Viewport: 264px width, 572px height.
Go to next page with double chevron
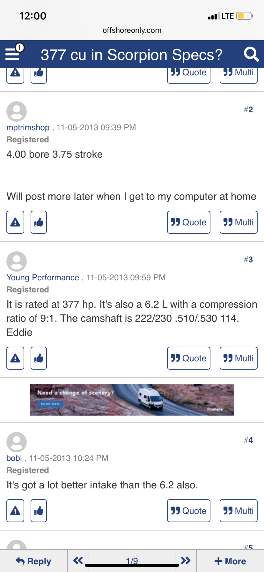coord(186,561)
